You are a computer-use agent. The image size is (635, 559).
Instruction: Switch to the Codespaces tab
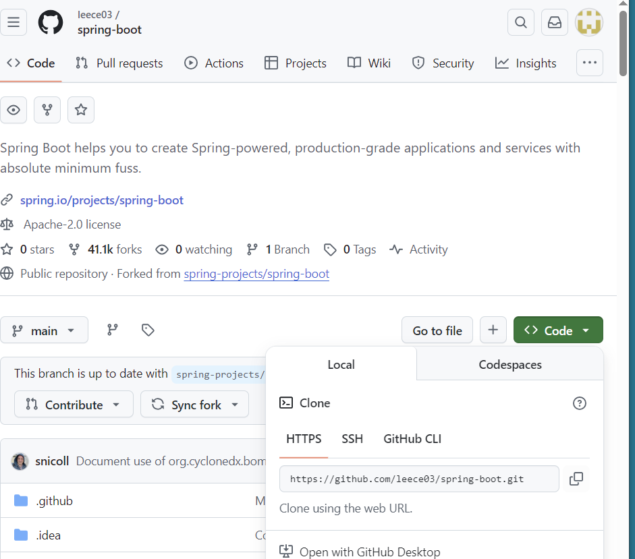[x=510, y=364]
